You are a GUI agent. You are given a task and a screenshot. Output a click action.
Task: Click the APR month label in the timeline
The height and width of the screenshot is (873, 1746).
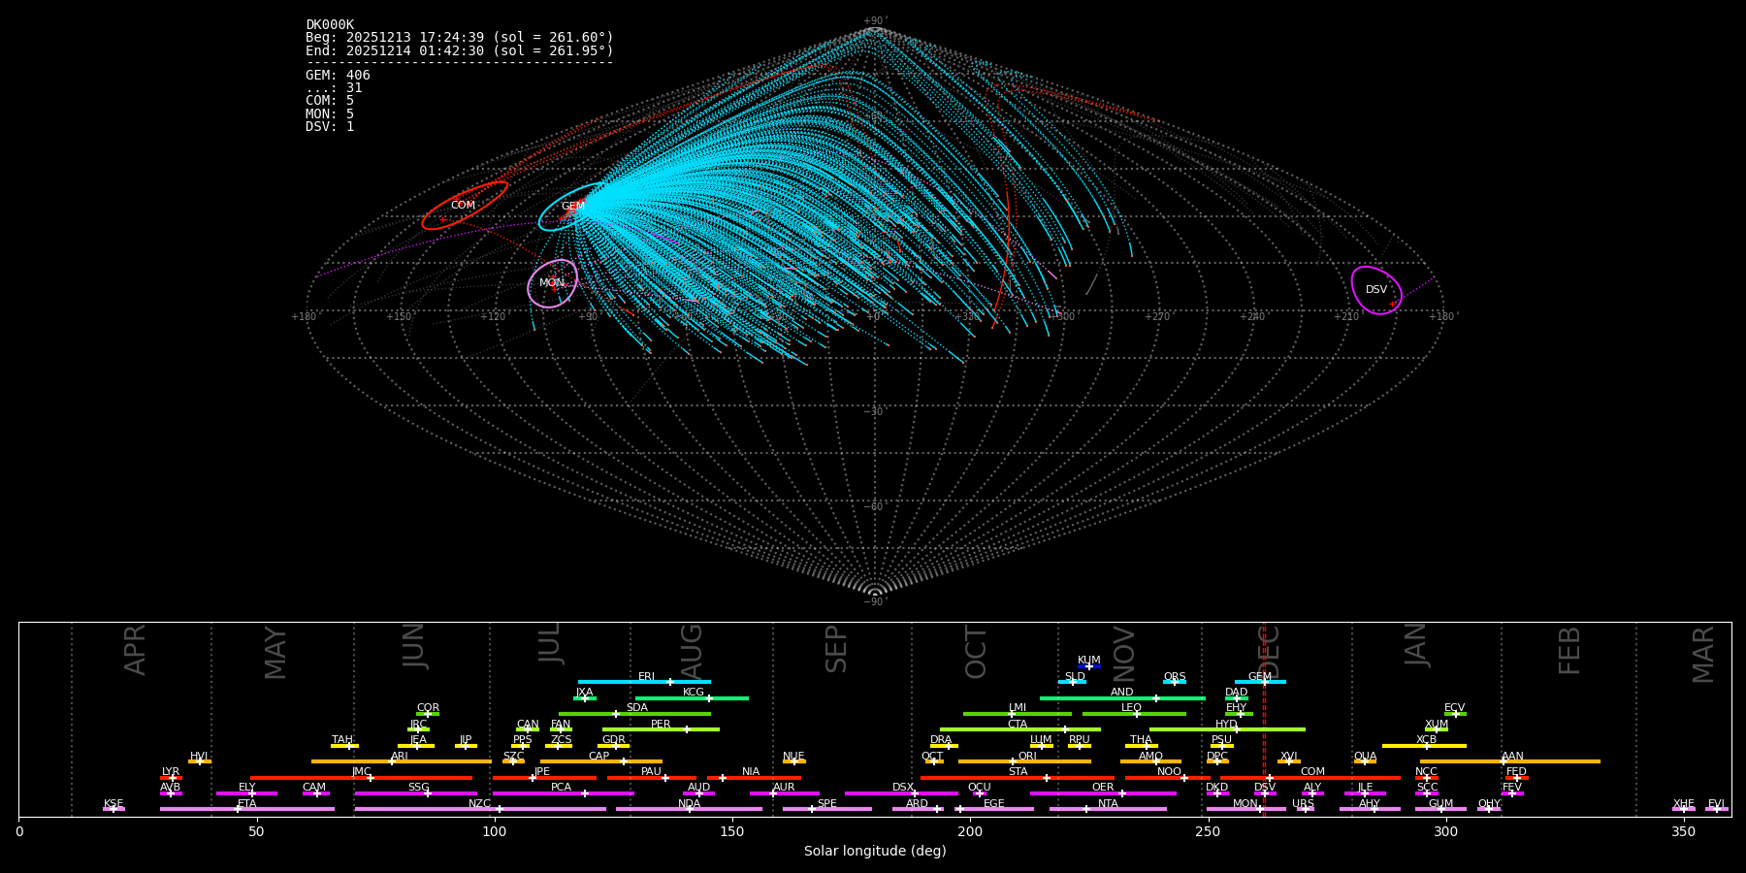point(135,650)
